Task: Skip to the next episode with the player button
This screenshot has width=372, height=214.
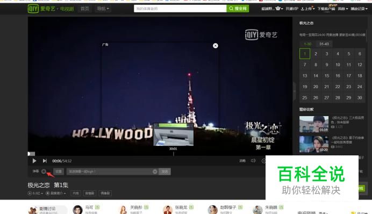Action: click(45, 161)
